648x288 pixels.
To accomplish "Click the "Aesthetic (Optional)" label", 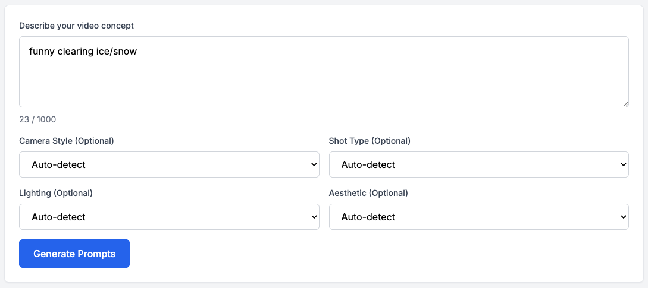I will [x=368, y=193].
